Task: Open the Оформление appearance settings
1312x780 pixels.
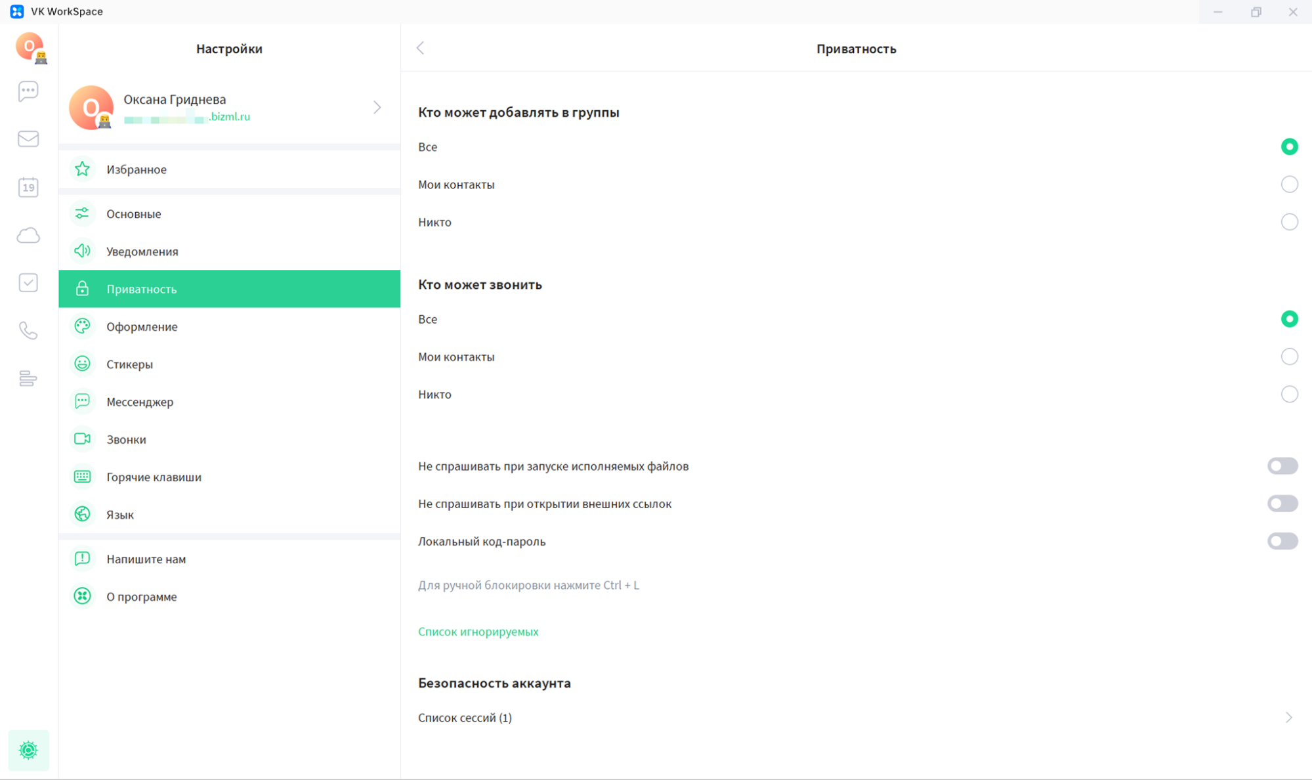Action: (142, 327)
